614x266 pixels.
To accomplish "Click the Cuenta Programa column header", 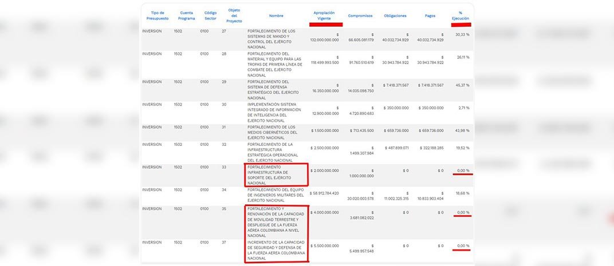I will pos(186,15).
